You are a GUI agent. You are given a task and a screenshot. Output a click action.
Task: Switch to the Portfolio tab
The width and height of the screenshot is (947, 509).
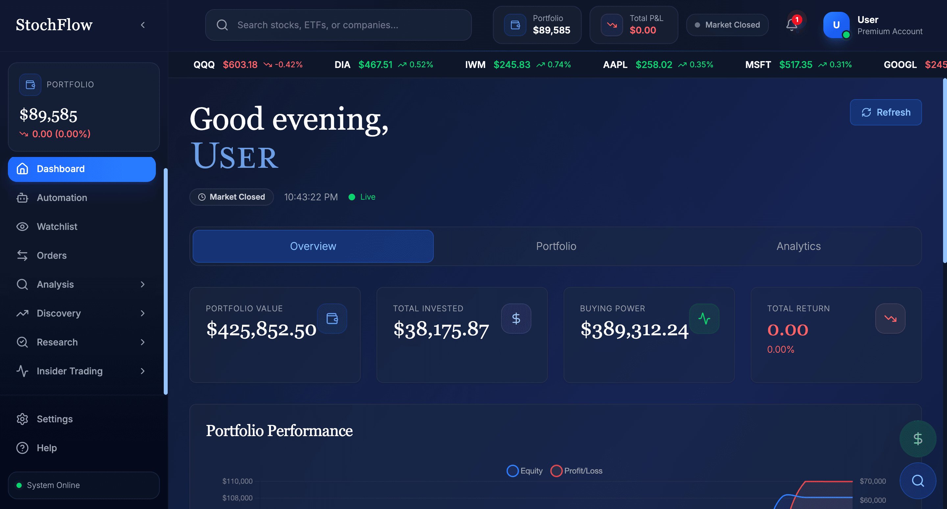tap(556, 246)
